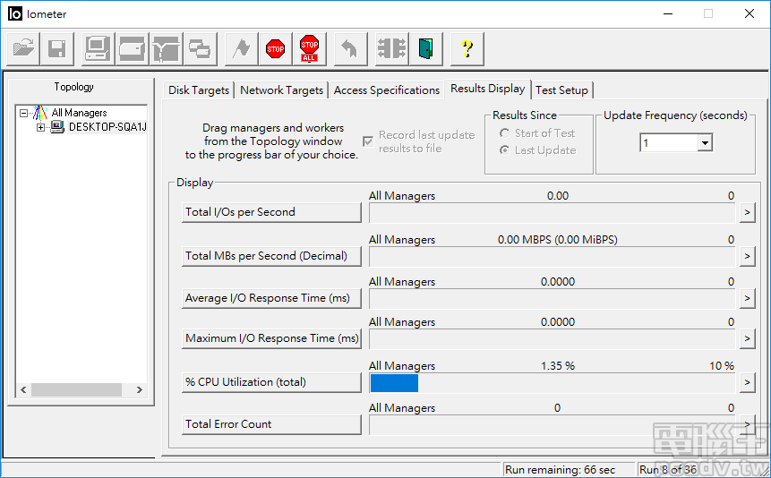771x478 pixels.
Task: Click Maximum I/O Response Time (ms) button
Action: click(x=271, y=339)
